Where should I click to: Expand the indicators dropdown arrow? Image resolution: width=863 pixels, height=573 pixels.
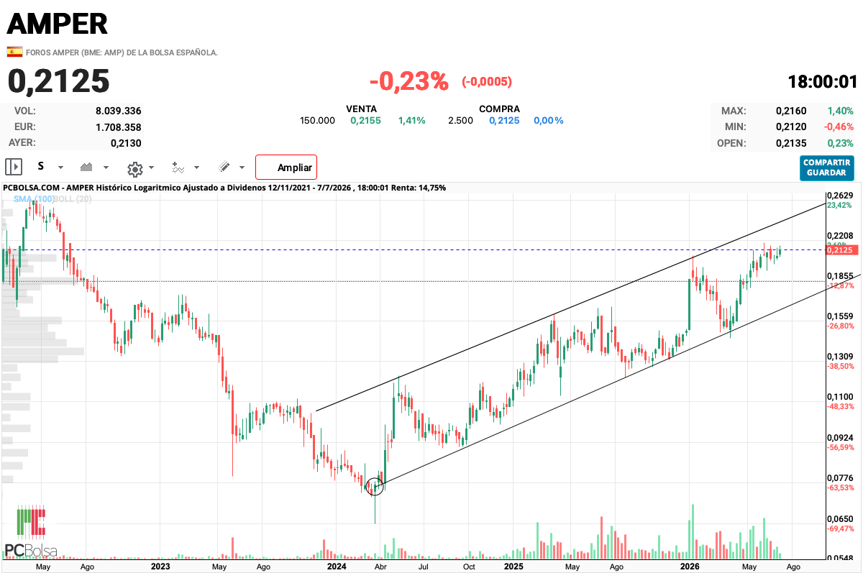pos(197,168)
